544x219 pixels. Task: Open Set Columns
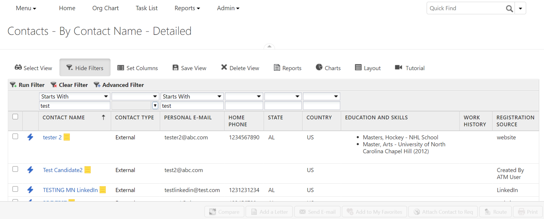pos(138,68)
